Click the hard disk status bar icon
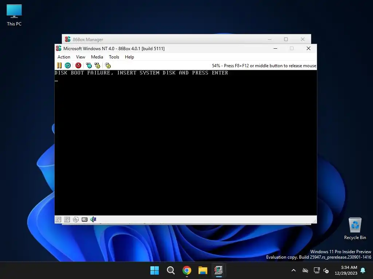 85,219
